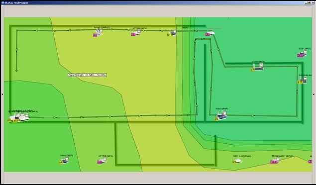The height and width of the screenshot is (185, 316).
Task: Select the ATT736 (WPA) access point icon
Action: pyautogui.click(x=102, y=161)
